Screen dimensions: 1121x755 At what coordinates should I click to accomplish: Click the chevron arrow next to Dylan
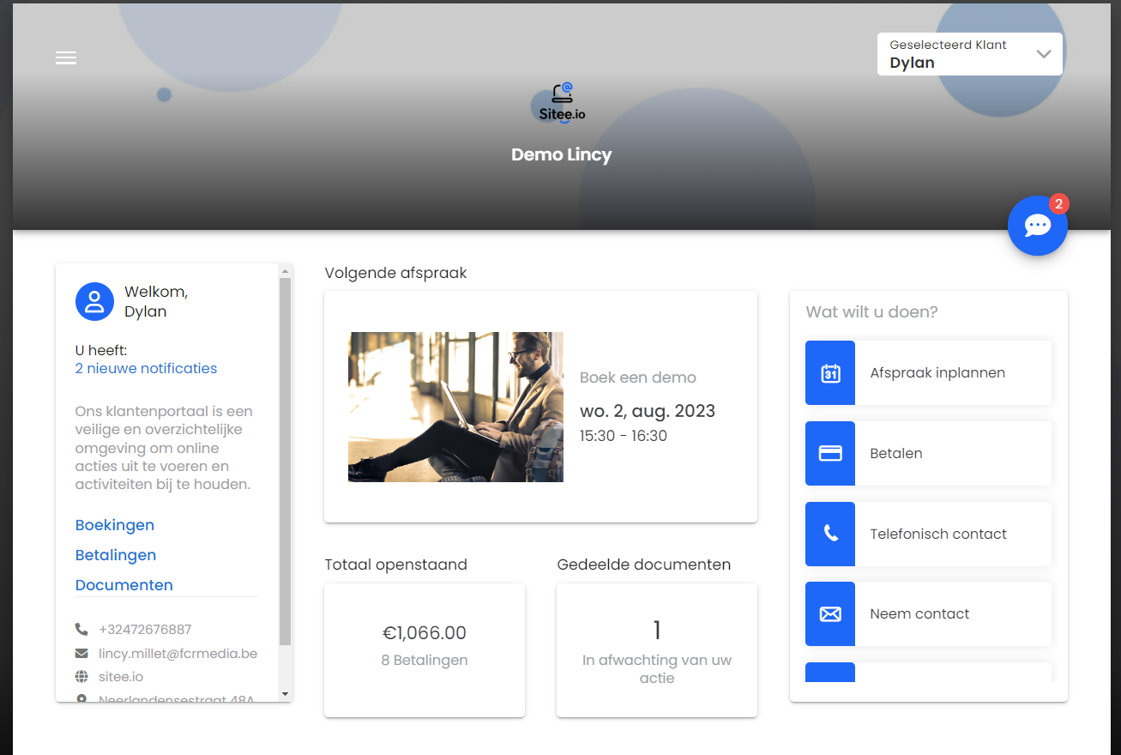[1044, 54]
